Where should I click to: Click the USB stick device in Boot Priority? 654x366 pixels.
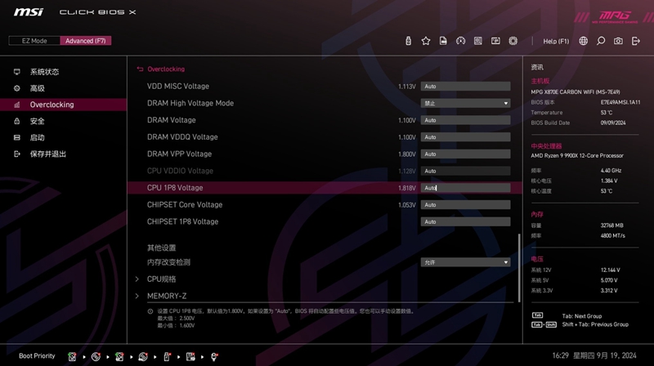point(167,356)
